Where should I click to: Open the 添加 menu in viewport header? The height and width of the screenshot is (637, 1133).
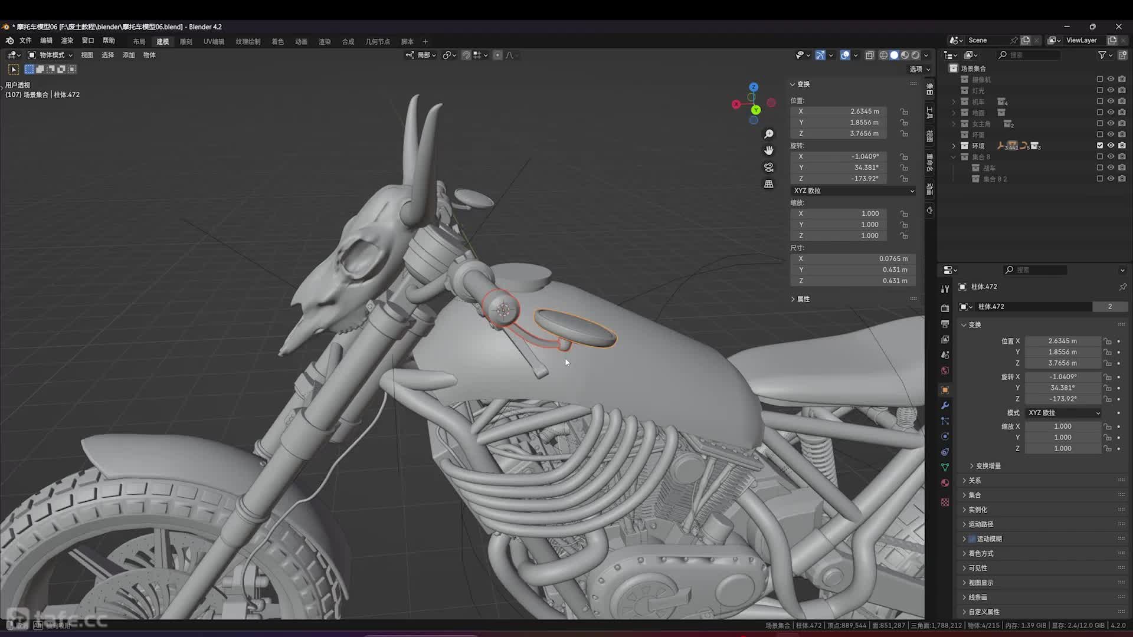point(129,55)
